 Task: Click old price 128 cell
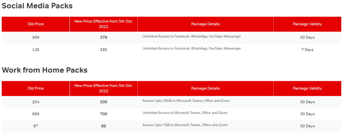[36, 50]
